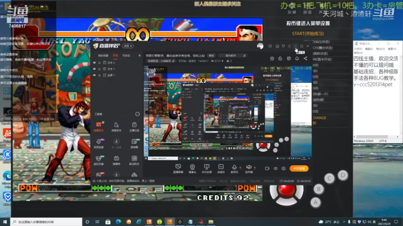Open Notepad 文件 menu
403x226 pixels.
[358, 49]
